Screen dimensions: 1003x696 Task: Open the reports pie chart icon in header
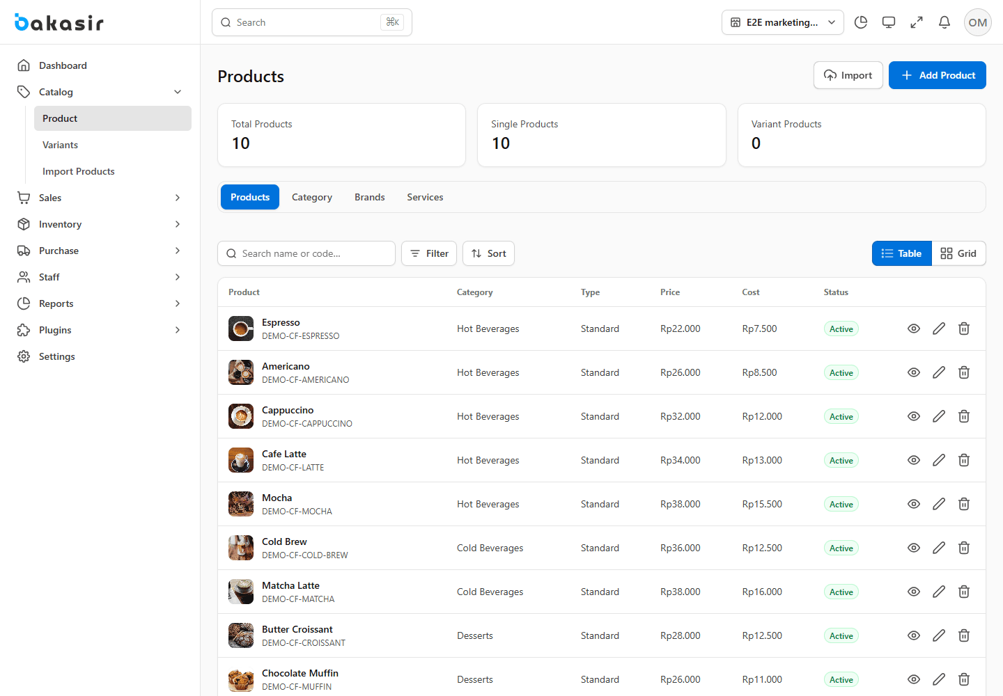[x=861, y=22]
